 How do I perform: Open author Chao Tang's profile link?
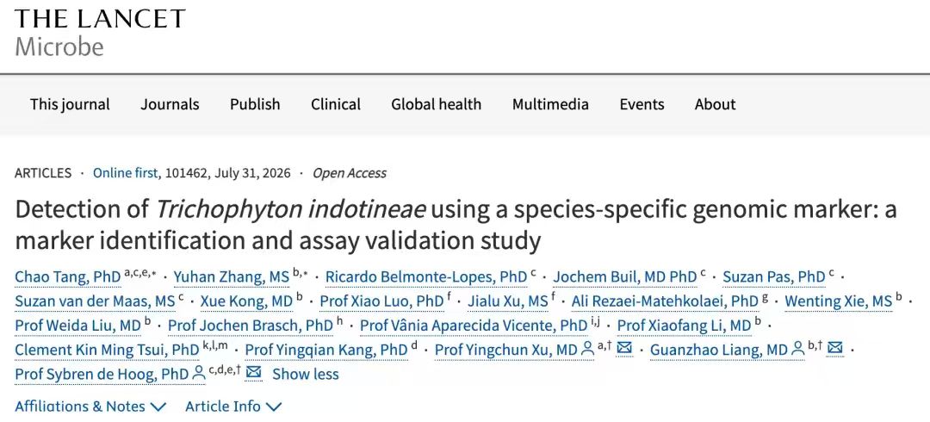coord(68,276)
